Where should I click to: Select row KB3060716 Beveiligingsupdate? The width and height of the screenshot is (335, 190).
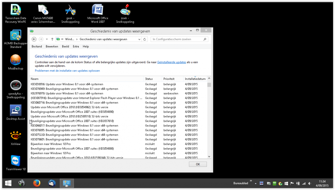(118, 103)
